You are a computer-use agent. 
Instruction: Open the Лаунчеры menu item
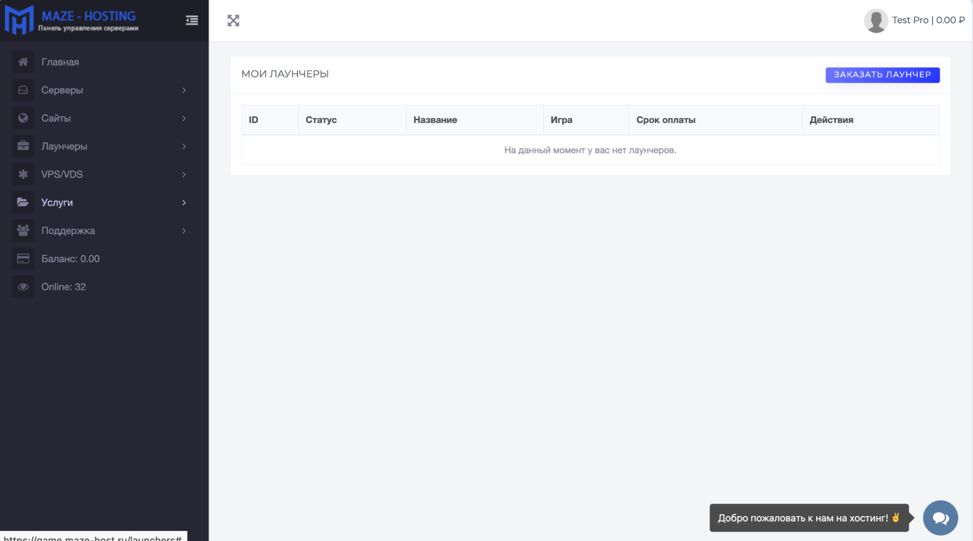[x=64, y=146]
